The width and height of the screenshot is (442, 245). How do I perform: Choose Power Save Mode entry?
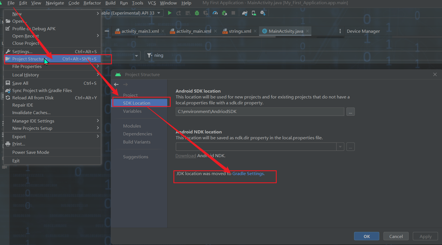(52, 152)
